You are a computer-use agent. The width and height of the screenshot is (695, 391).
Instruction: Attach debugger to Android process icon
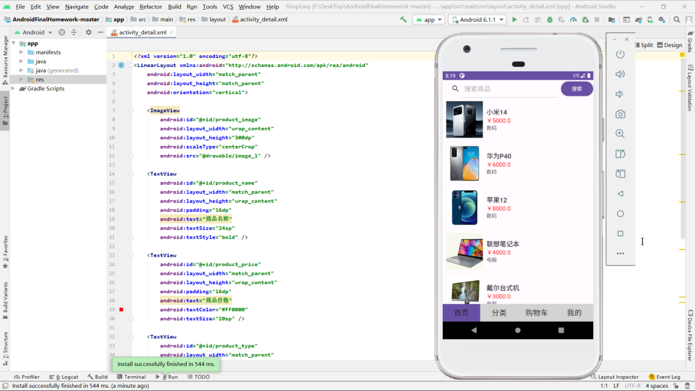585,19
